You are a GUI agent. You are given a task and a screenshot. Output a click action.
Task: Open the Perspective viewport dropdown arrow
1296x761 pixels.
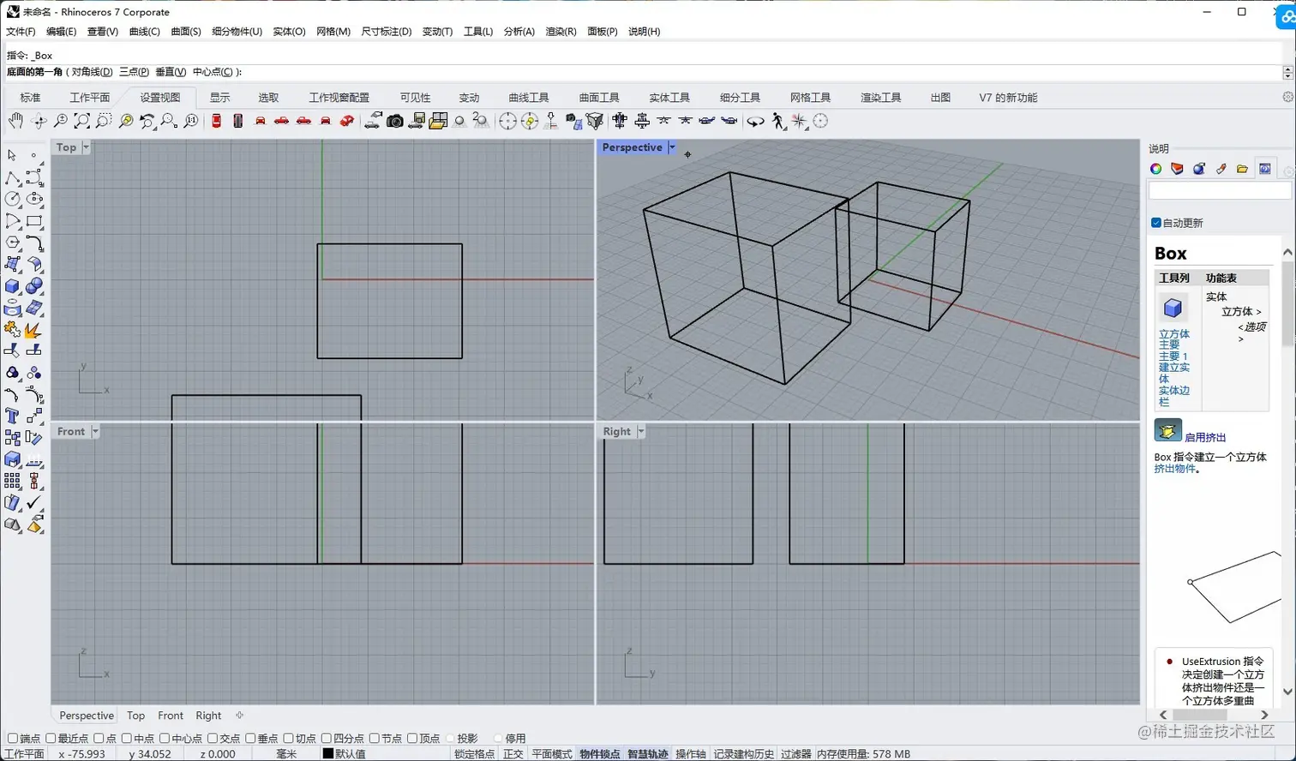pyautogui.click(x=672, y=147)
